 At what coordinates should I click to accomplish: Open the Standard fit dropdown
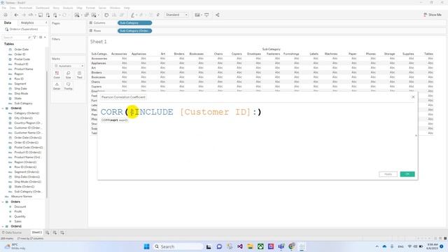[176, 15]
